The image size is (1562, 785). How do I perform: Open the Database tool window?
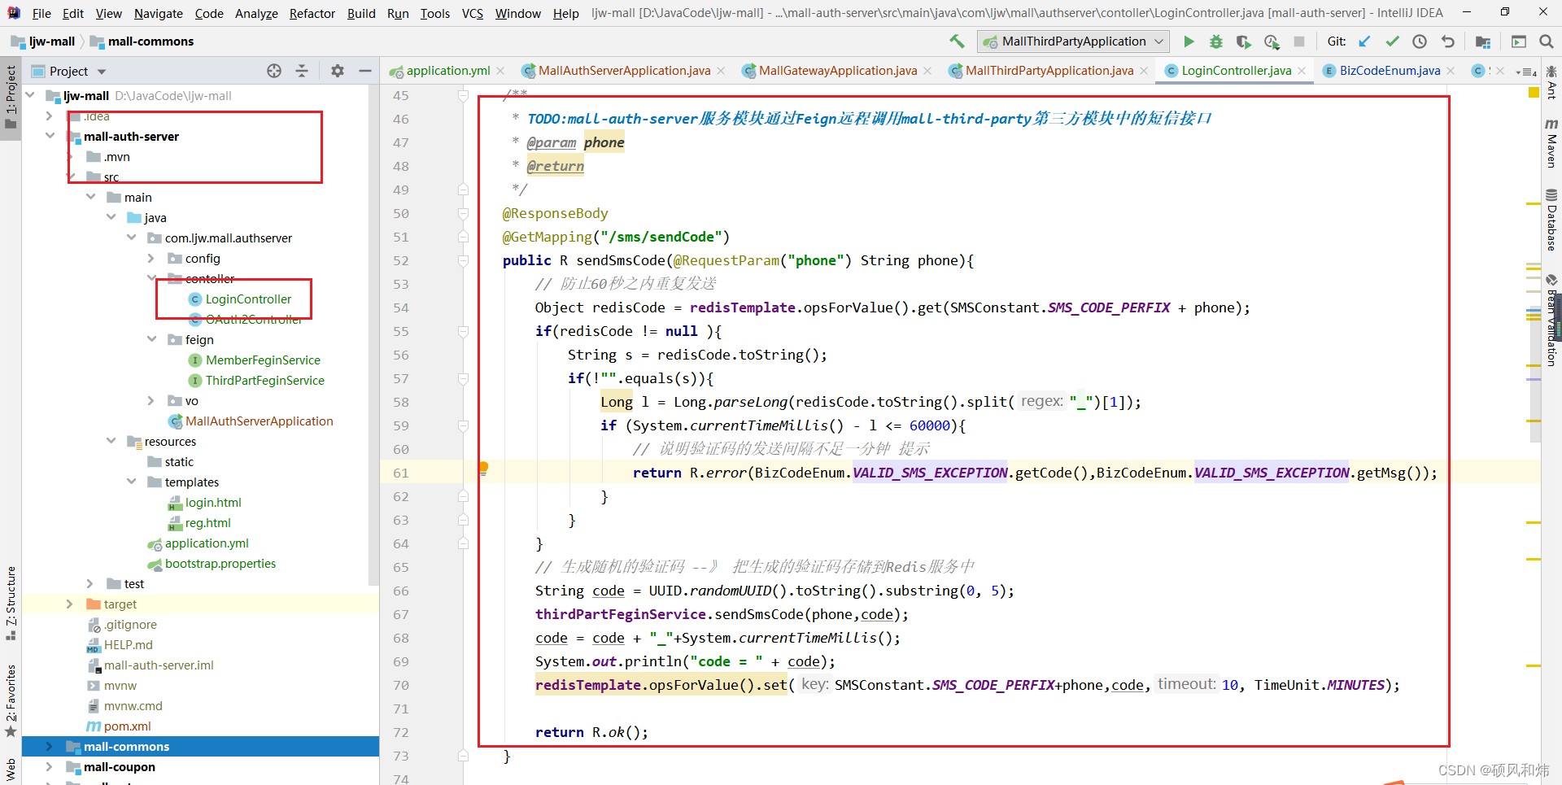click(1551, 220)
